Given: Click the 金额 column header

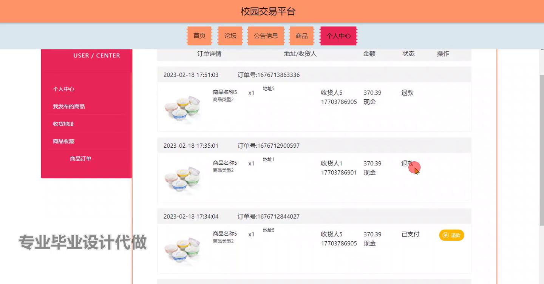Looking at the screenshot, I should click(x=369, y=54).
